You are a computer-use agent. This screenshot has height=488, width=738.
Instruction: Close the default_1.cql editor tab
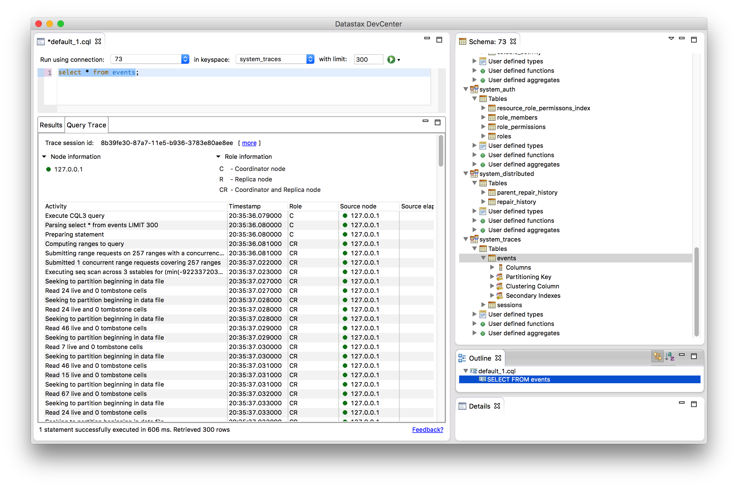click(98, 41)
